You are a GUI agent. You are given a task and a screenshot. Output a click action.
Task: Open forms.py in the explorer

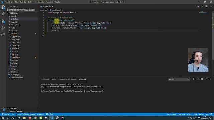(x=15, y=54)
